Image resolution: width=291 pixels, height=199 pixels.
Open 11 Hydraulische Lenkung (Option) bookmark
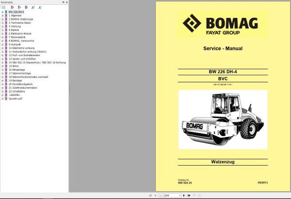point(28,52)
